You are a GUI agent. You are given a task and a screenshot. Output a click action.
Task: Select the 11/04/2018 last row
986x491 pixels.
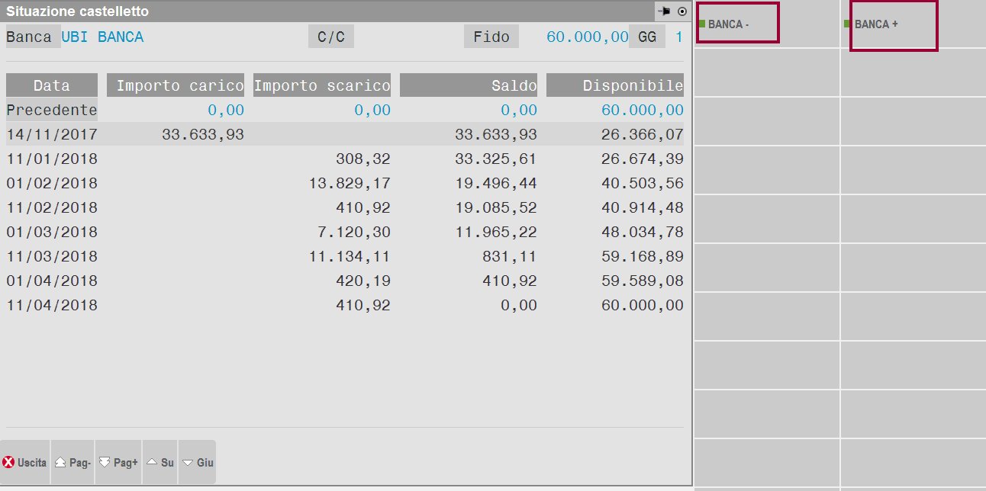(52, 306)
